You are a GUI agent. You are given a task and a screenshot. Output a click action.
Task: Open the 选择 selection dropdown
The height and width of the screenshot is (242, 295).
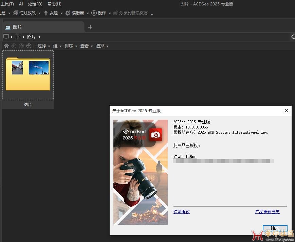click(100, 46)
